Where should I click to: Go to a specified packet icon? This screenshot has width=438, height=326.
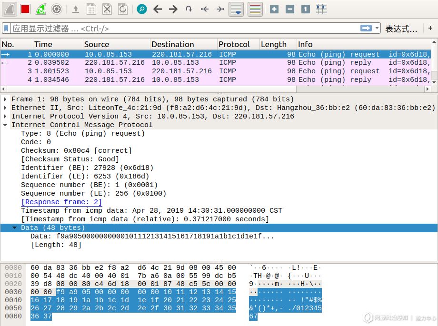coord(189,9)
